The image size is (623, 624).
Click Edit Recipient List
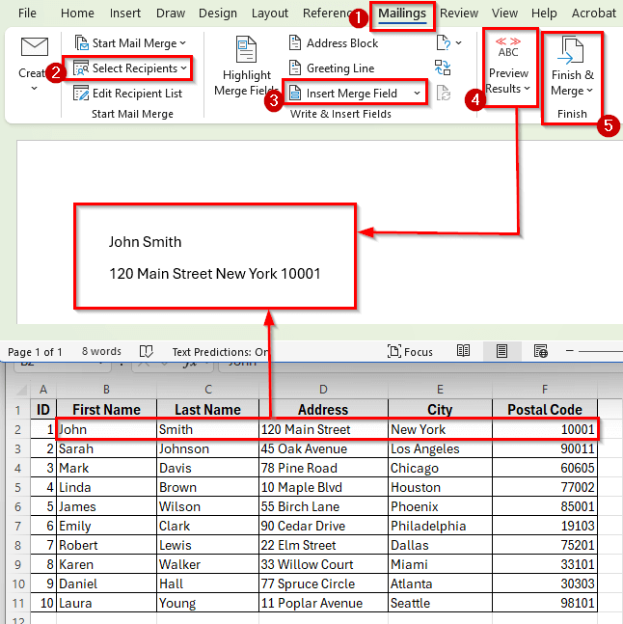(127, 94)
